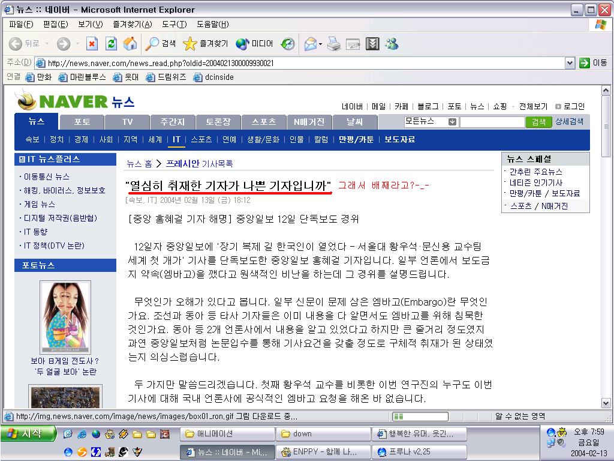Select the 토론장 tab

[x=218, y=122]
